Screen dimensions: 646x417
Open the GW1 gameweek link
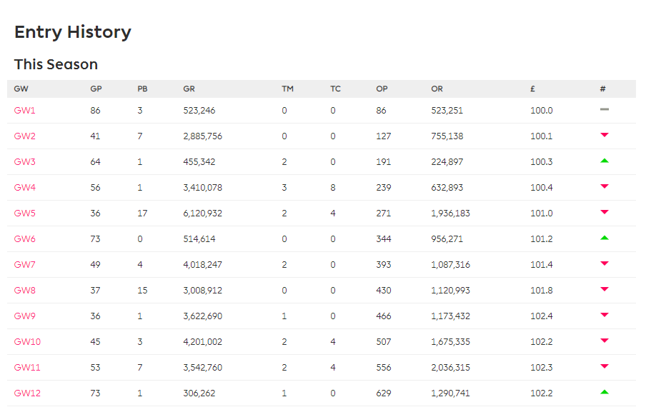pyautogui.click(x=25, y=111)
